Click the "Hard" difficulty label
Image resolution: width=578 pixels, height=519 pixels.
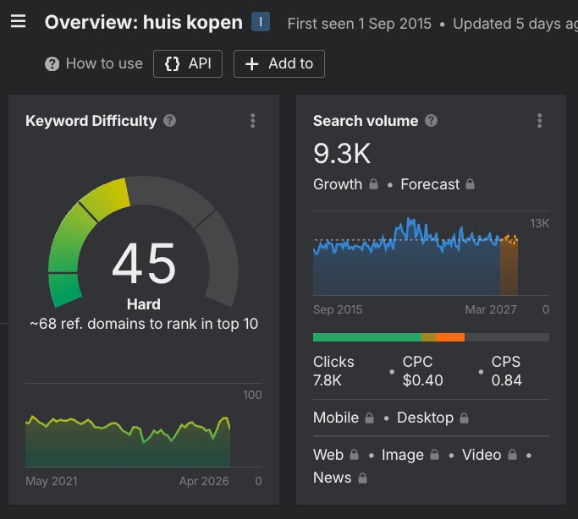144,304
